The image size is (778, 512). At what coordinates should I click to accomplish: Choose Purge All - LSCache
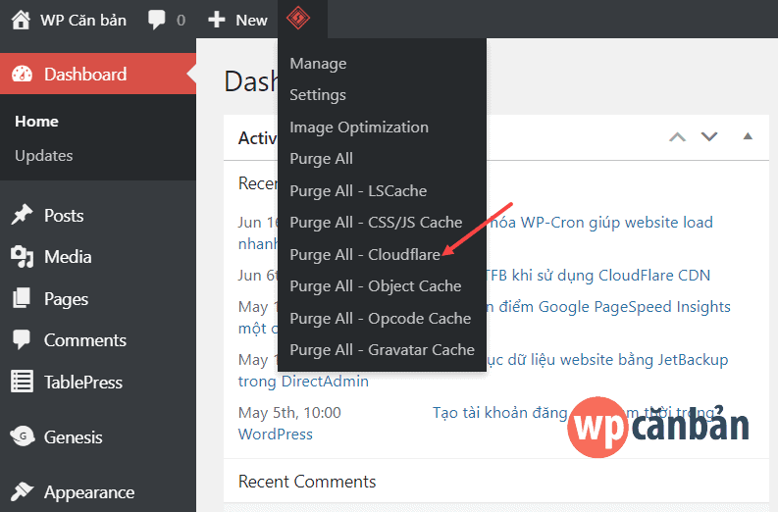[358, 191]
